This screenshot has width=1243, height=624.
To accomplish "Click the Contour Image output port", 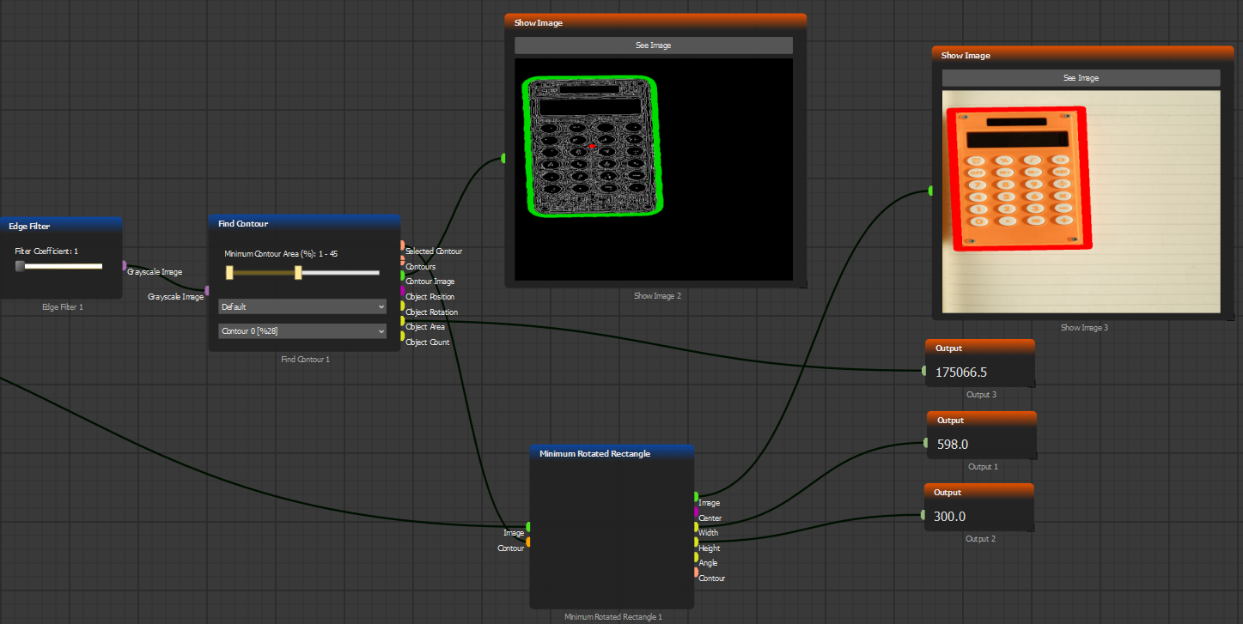I will point(402,276).
